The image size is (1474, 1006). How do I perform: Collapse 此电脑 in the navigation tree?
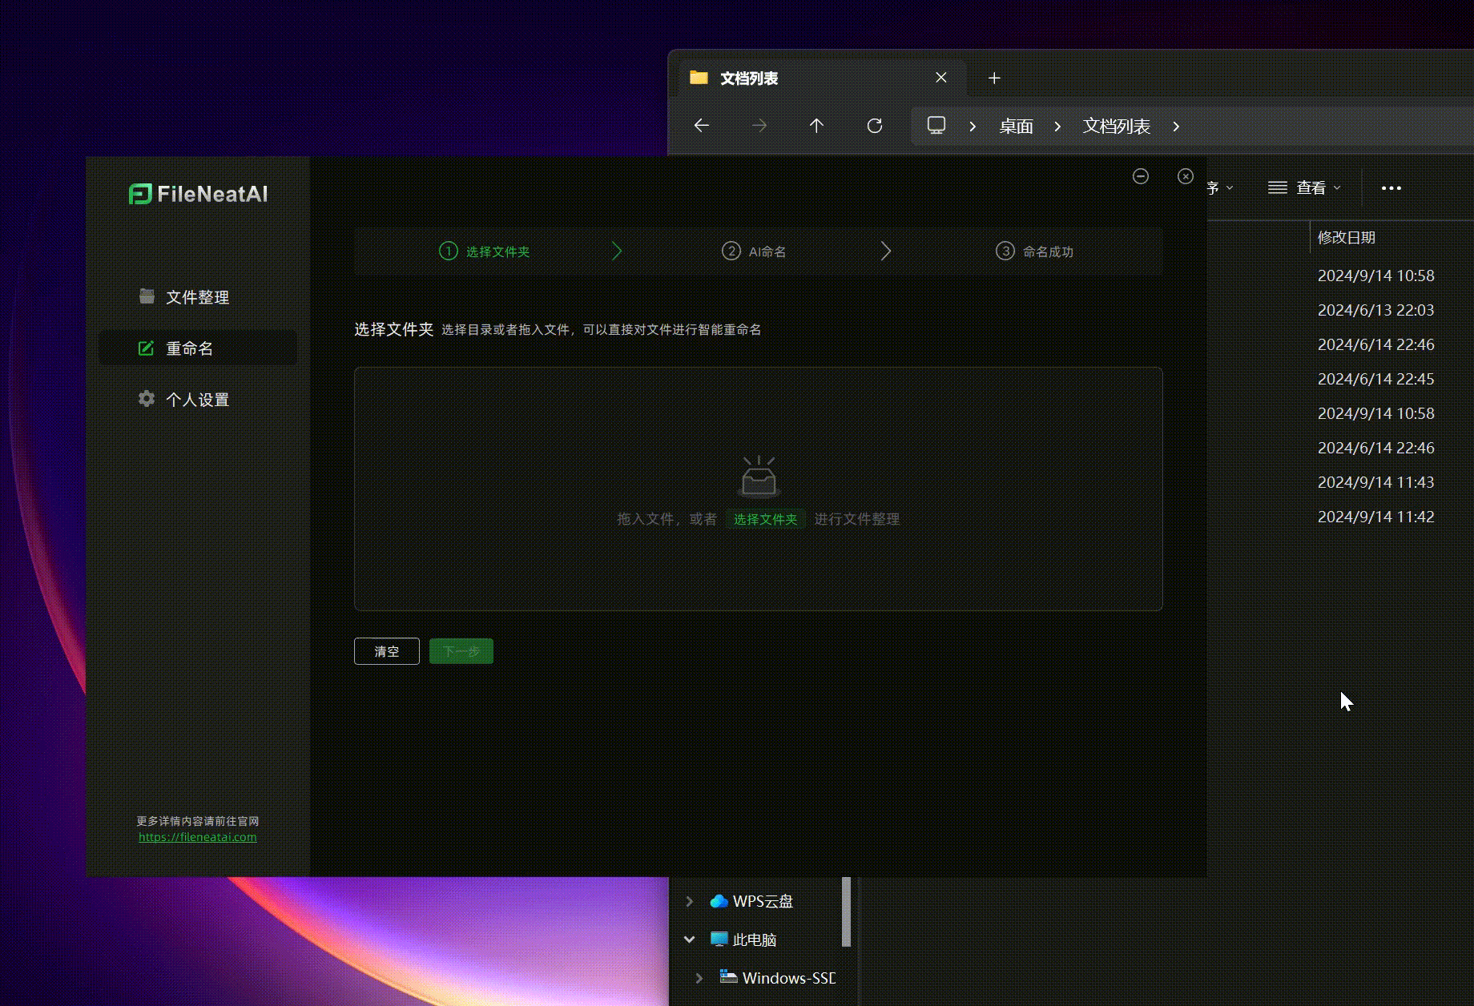(x=690, y=940)
